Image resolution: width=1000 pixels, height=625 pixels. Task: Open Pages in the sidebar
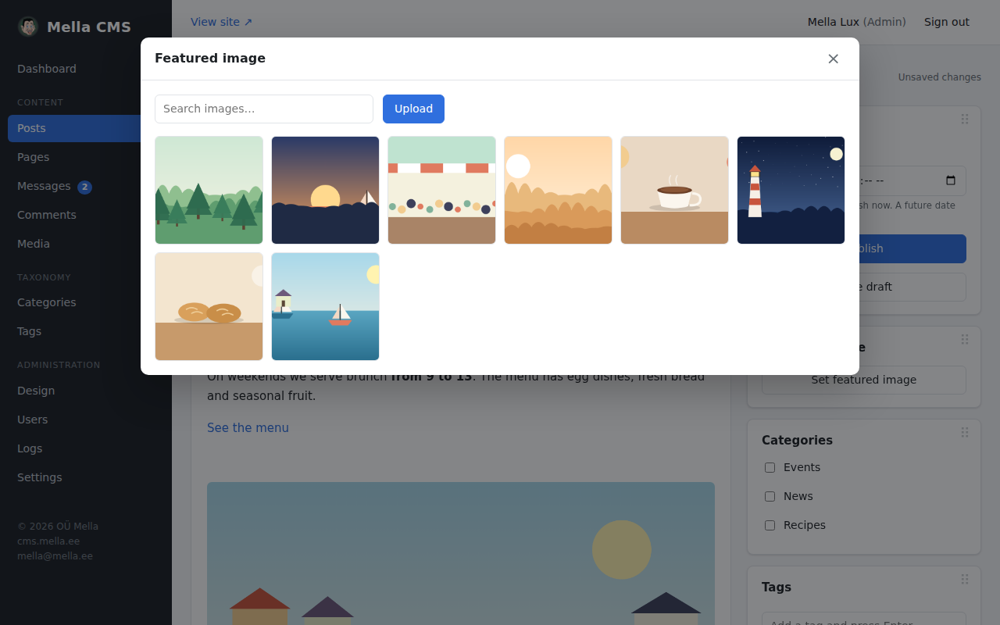(x=86, y=157)
